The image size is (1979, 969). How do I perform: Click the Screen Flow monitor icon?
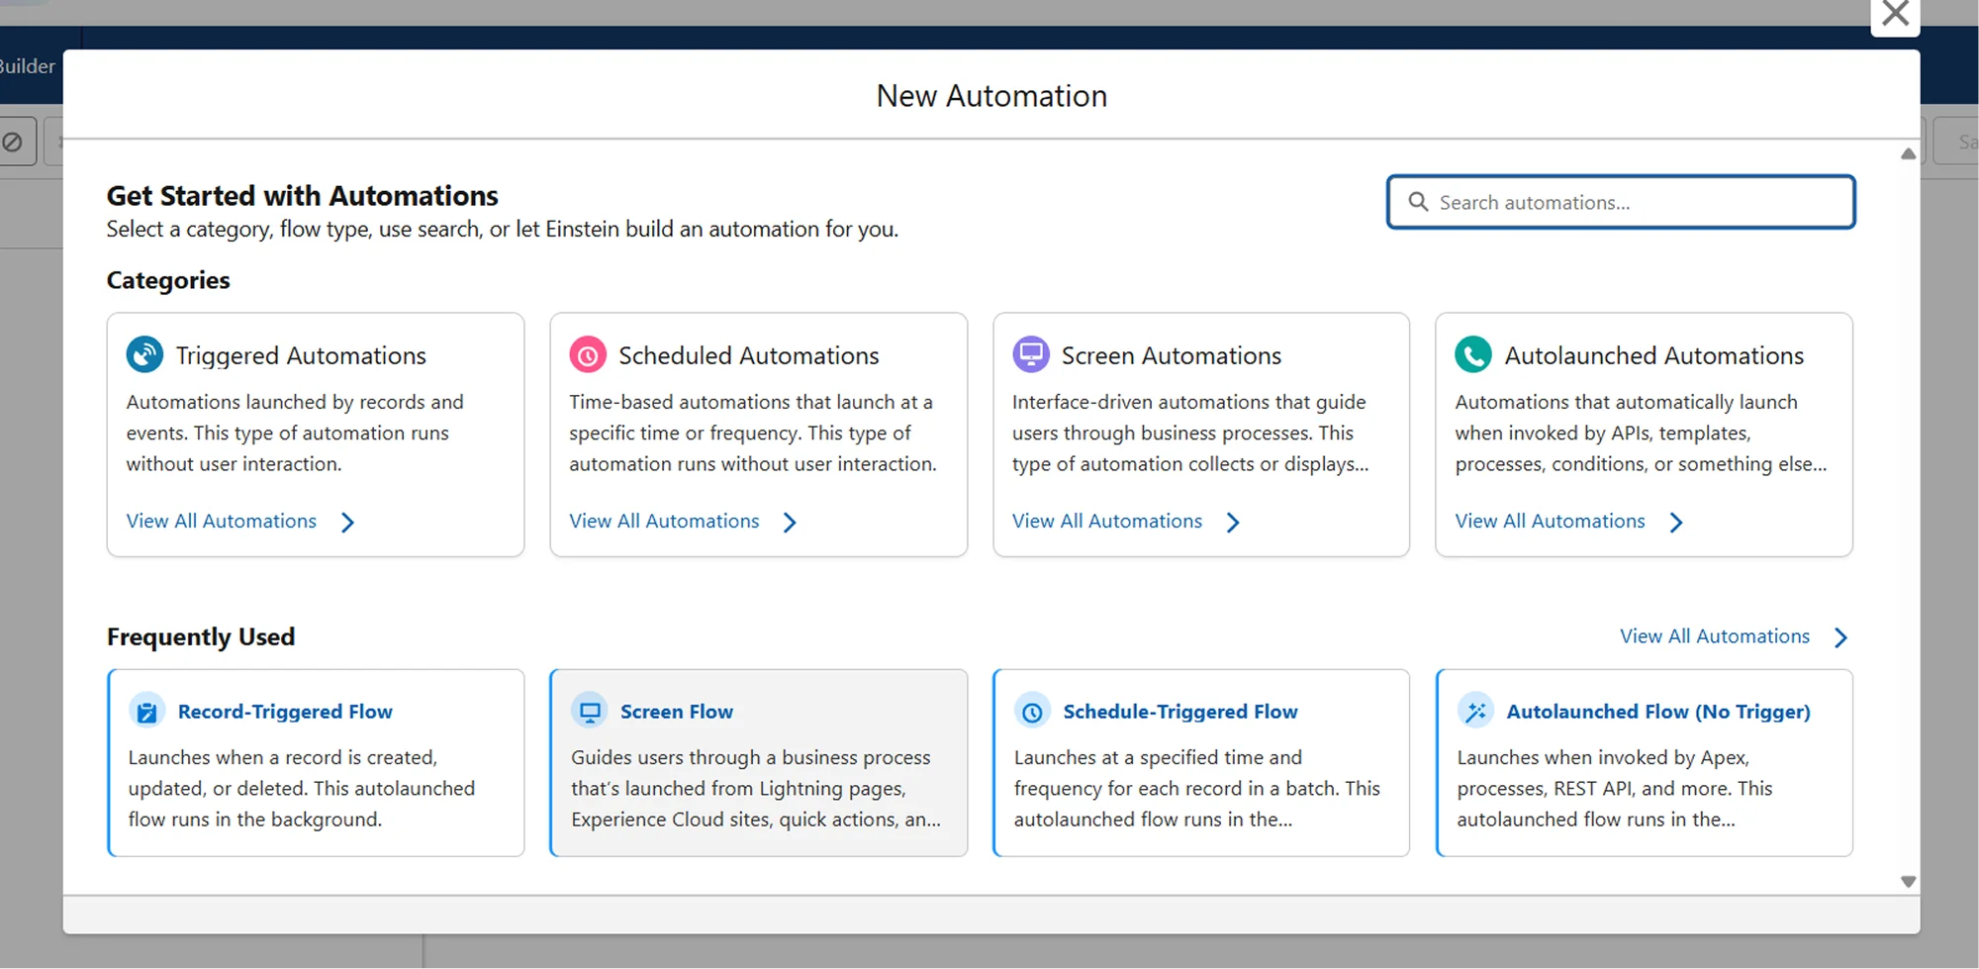[x=590, y=711]
